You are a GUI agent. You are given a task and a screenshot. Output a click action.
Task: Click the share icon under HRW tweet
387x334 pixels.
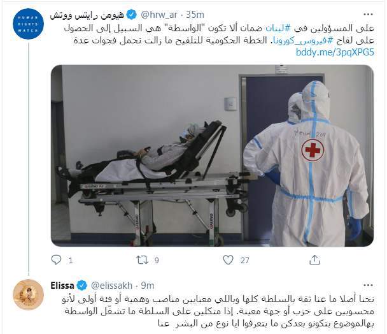tap(314, 260)
